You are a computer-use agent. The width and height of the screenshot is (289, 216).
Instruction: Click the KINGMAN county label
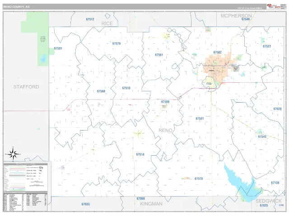[x=151, y=204]
